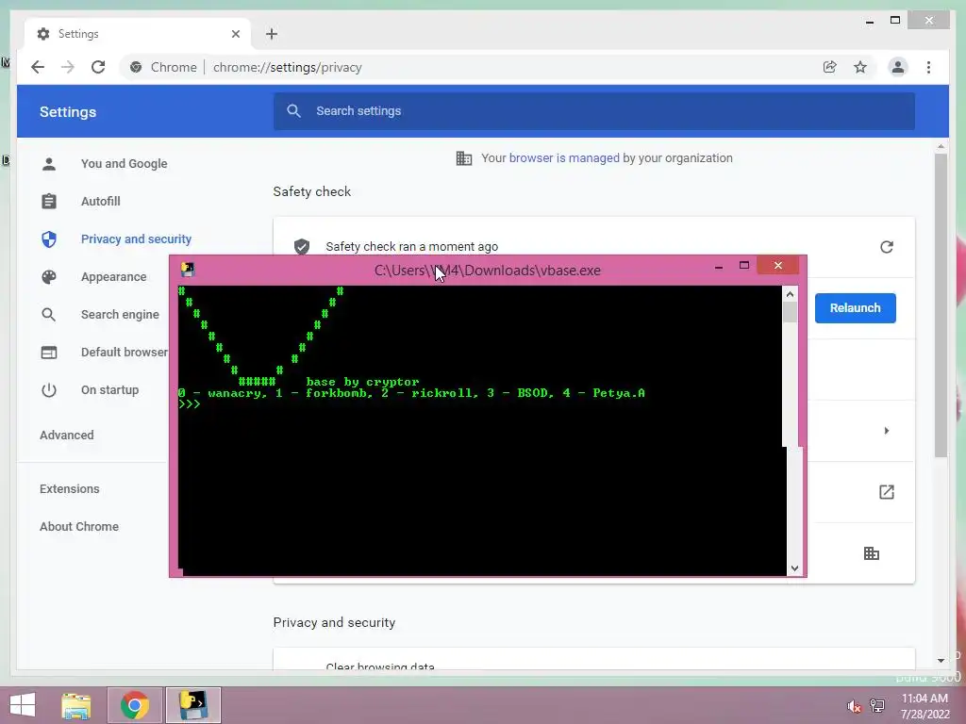Viewport: 966px width, 724px height.
Task: Reload the Chrome settings page
Action: [98, 67]
